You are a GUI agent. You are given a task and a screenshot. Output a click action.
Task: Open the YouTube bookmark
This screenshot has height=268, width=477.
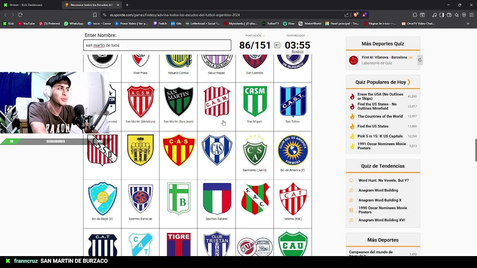click(x=26, y=23)
